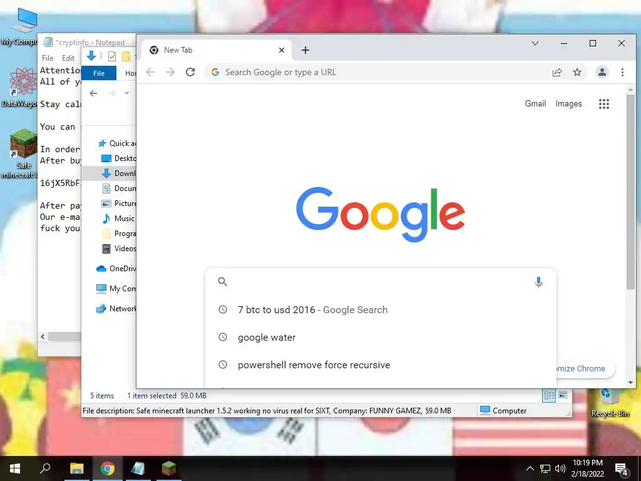Select My Computer in Explorer tree
The height and width of the screenshot is (481, 641).
click(116, 288)
